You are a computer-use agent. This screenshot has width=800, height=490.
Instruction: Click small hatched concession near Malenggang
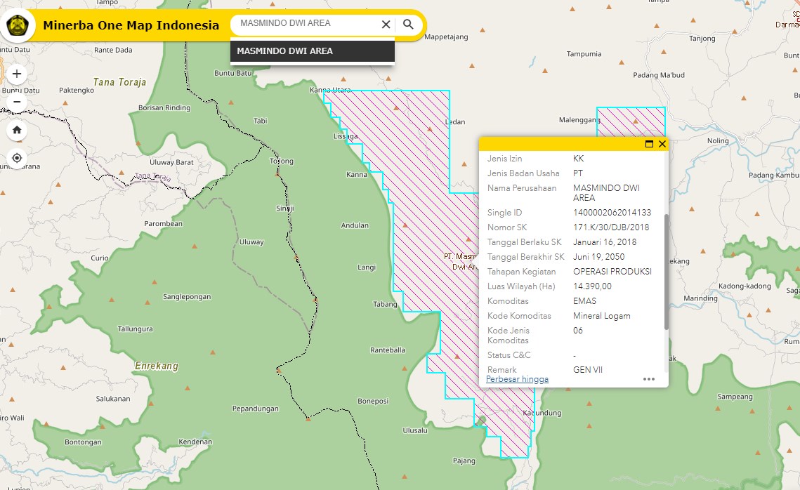coord(631,122)
